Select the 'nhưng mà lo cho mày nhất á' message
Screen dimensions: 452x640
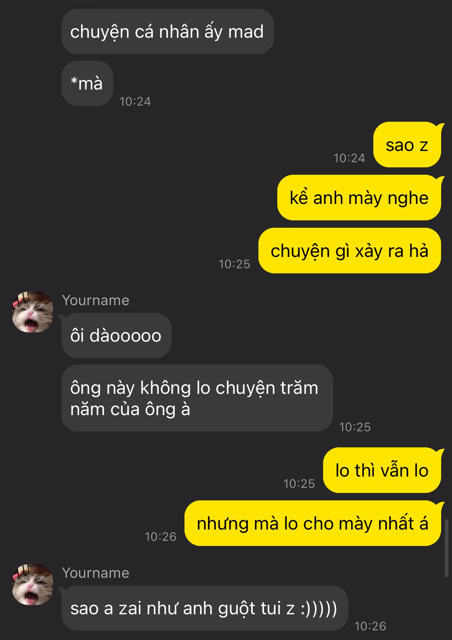(x=313, y=524)
